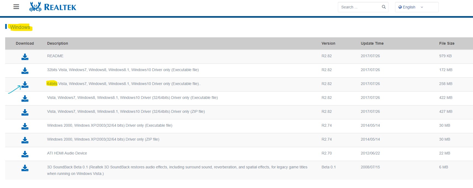Viewport: 473px width, 188px height.
Task: Click the Windows section heading
Action: (x=20, y=27)
